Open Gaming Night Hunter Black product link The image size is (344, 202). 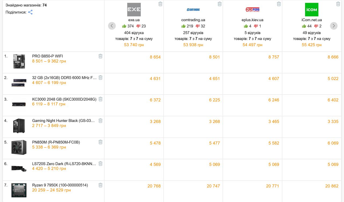point(63,121)
